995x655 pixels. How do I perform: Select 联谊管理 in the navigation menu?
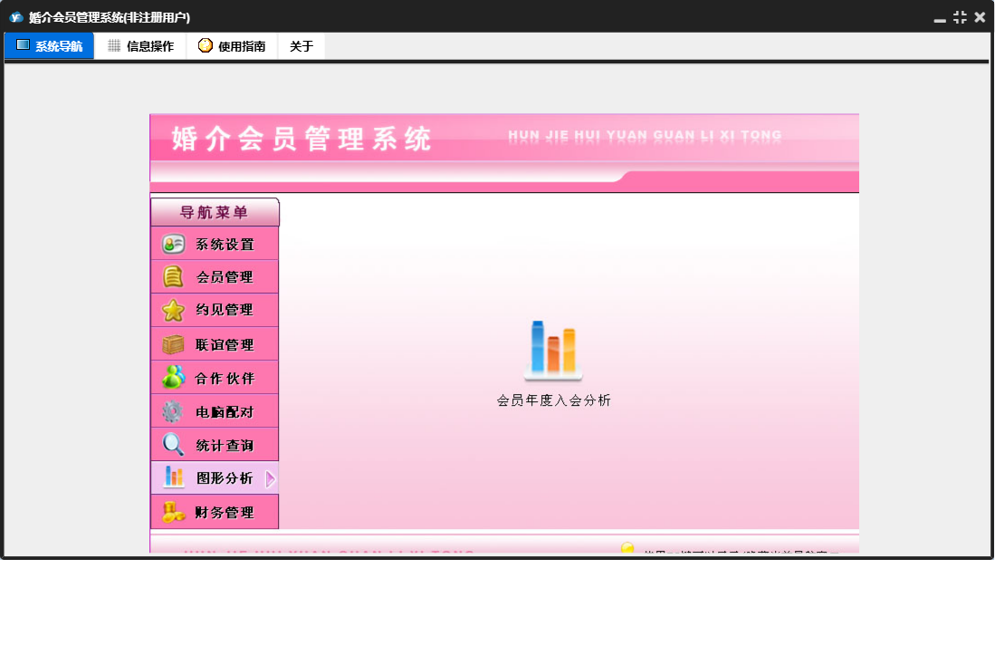(215, 344)
